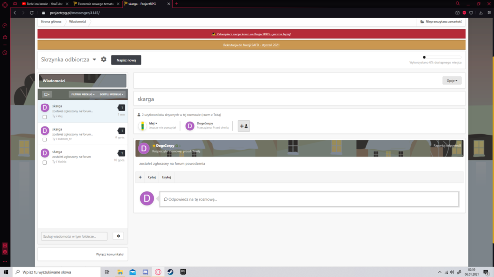Open the search tabs magnifier icon
Viewport: 494px width, 277px height.
(458, 4)
